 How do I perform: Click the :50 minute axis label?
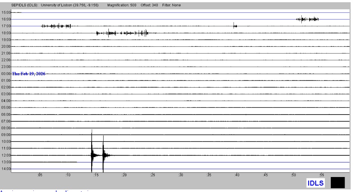[x=293, y=175]
